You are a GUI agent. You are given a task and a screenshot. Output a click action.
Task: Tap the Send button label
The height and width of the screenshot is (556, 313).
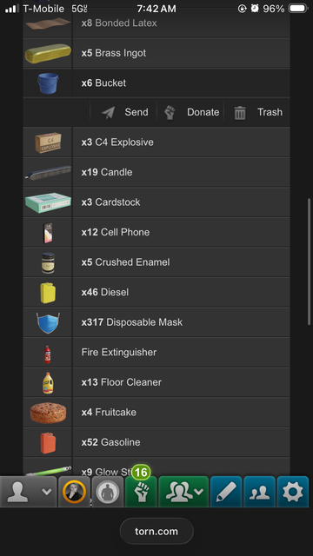(x=137, y=112)
